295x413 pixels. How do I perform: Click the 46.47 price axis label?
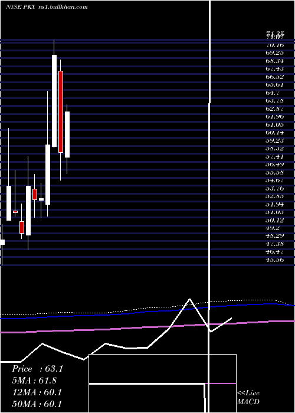[275, 252]
